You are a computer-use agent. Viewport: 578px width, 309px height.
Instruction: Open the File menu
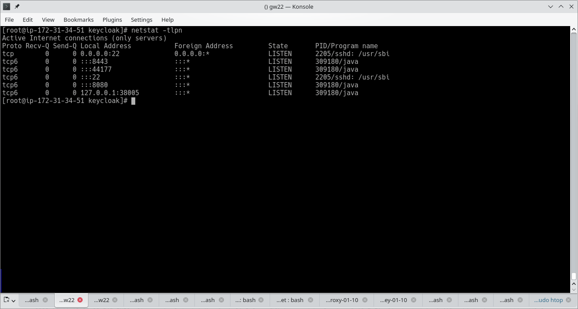pyautogui.click(x=9, y=20)
